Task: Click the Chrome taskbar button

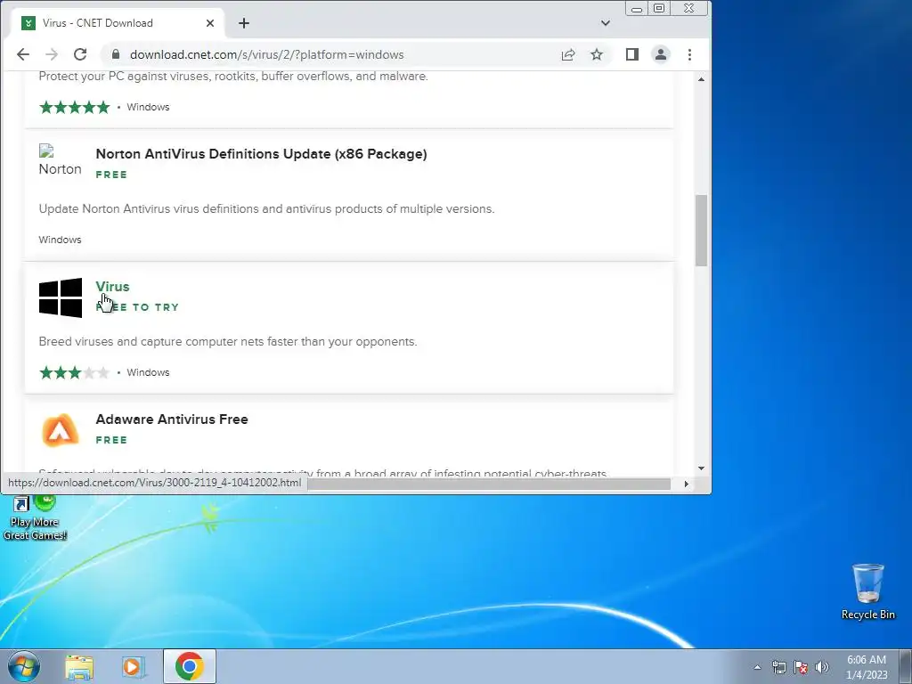Action: pyautogui.click(x=190, y=666)
